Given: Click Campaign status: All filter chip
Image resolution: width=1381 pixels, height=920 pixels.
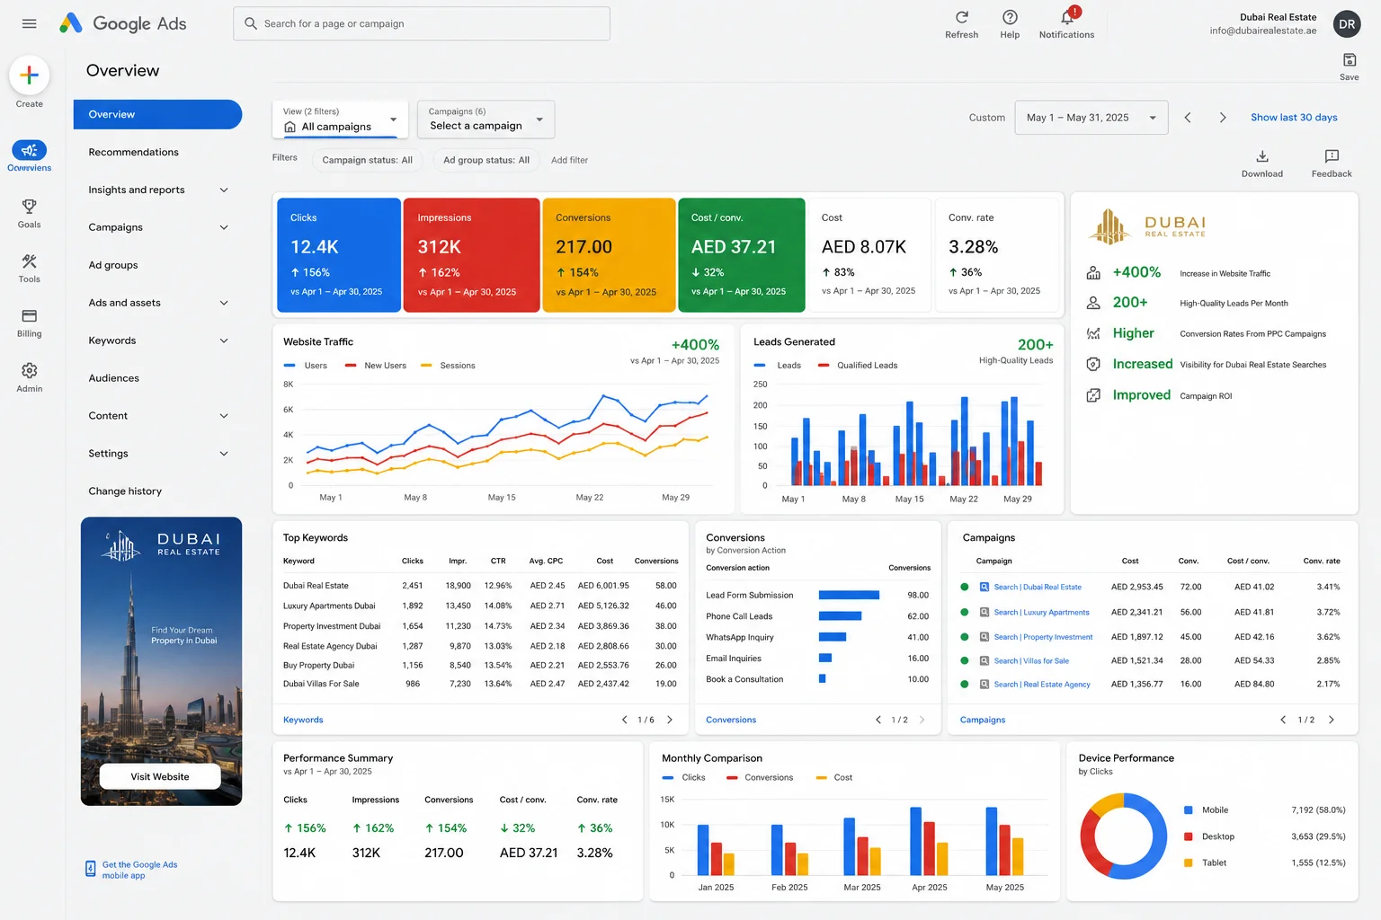Looking at the screenshot, I should click(x=367, y=160).
